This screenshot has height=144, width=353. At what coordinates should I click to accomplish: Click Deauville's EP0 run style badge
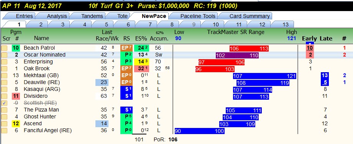pyautogui.click(x=126, y=83)
